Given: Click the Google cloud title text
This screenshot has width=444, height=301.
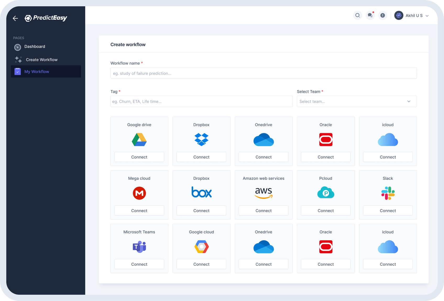Looking at the screenshot, I should 201,232.
